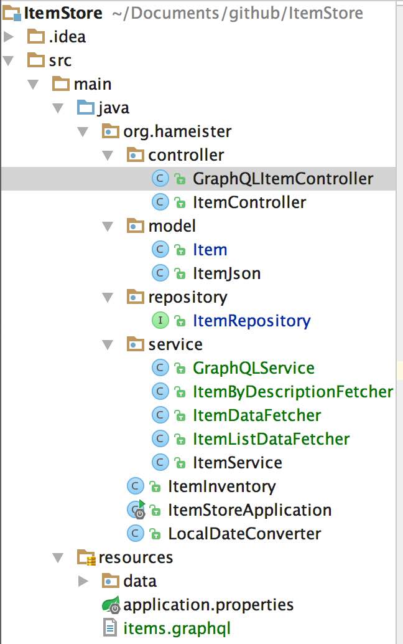Collapse the service package arrow
Screen dimensions: 403x644
pos(108,344)
